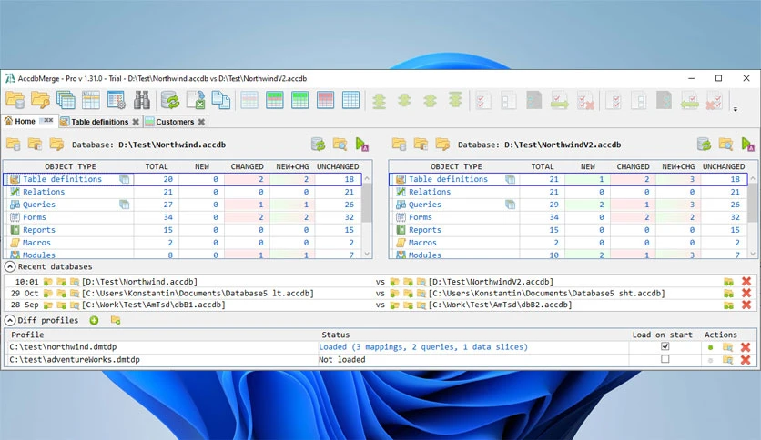Select Table definitions row in left panel
This screenshot has width=761, height=440.
point(182,179)
